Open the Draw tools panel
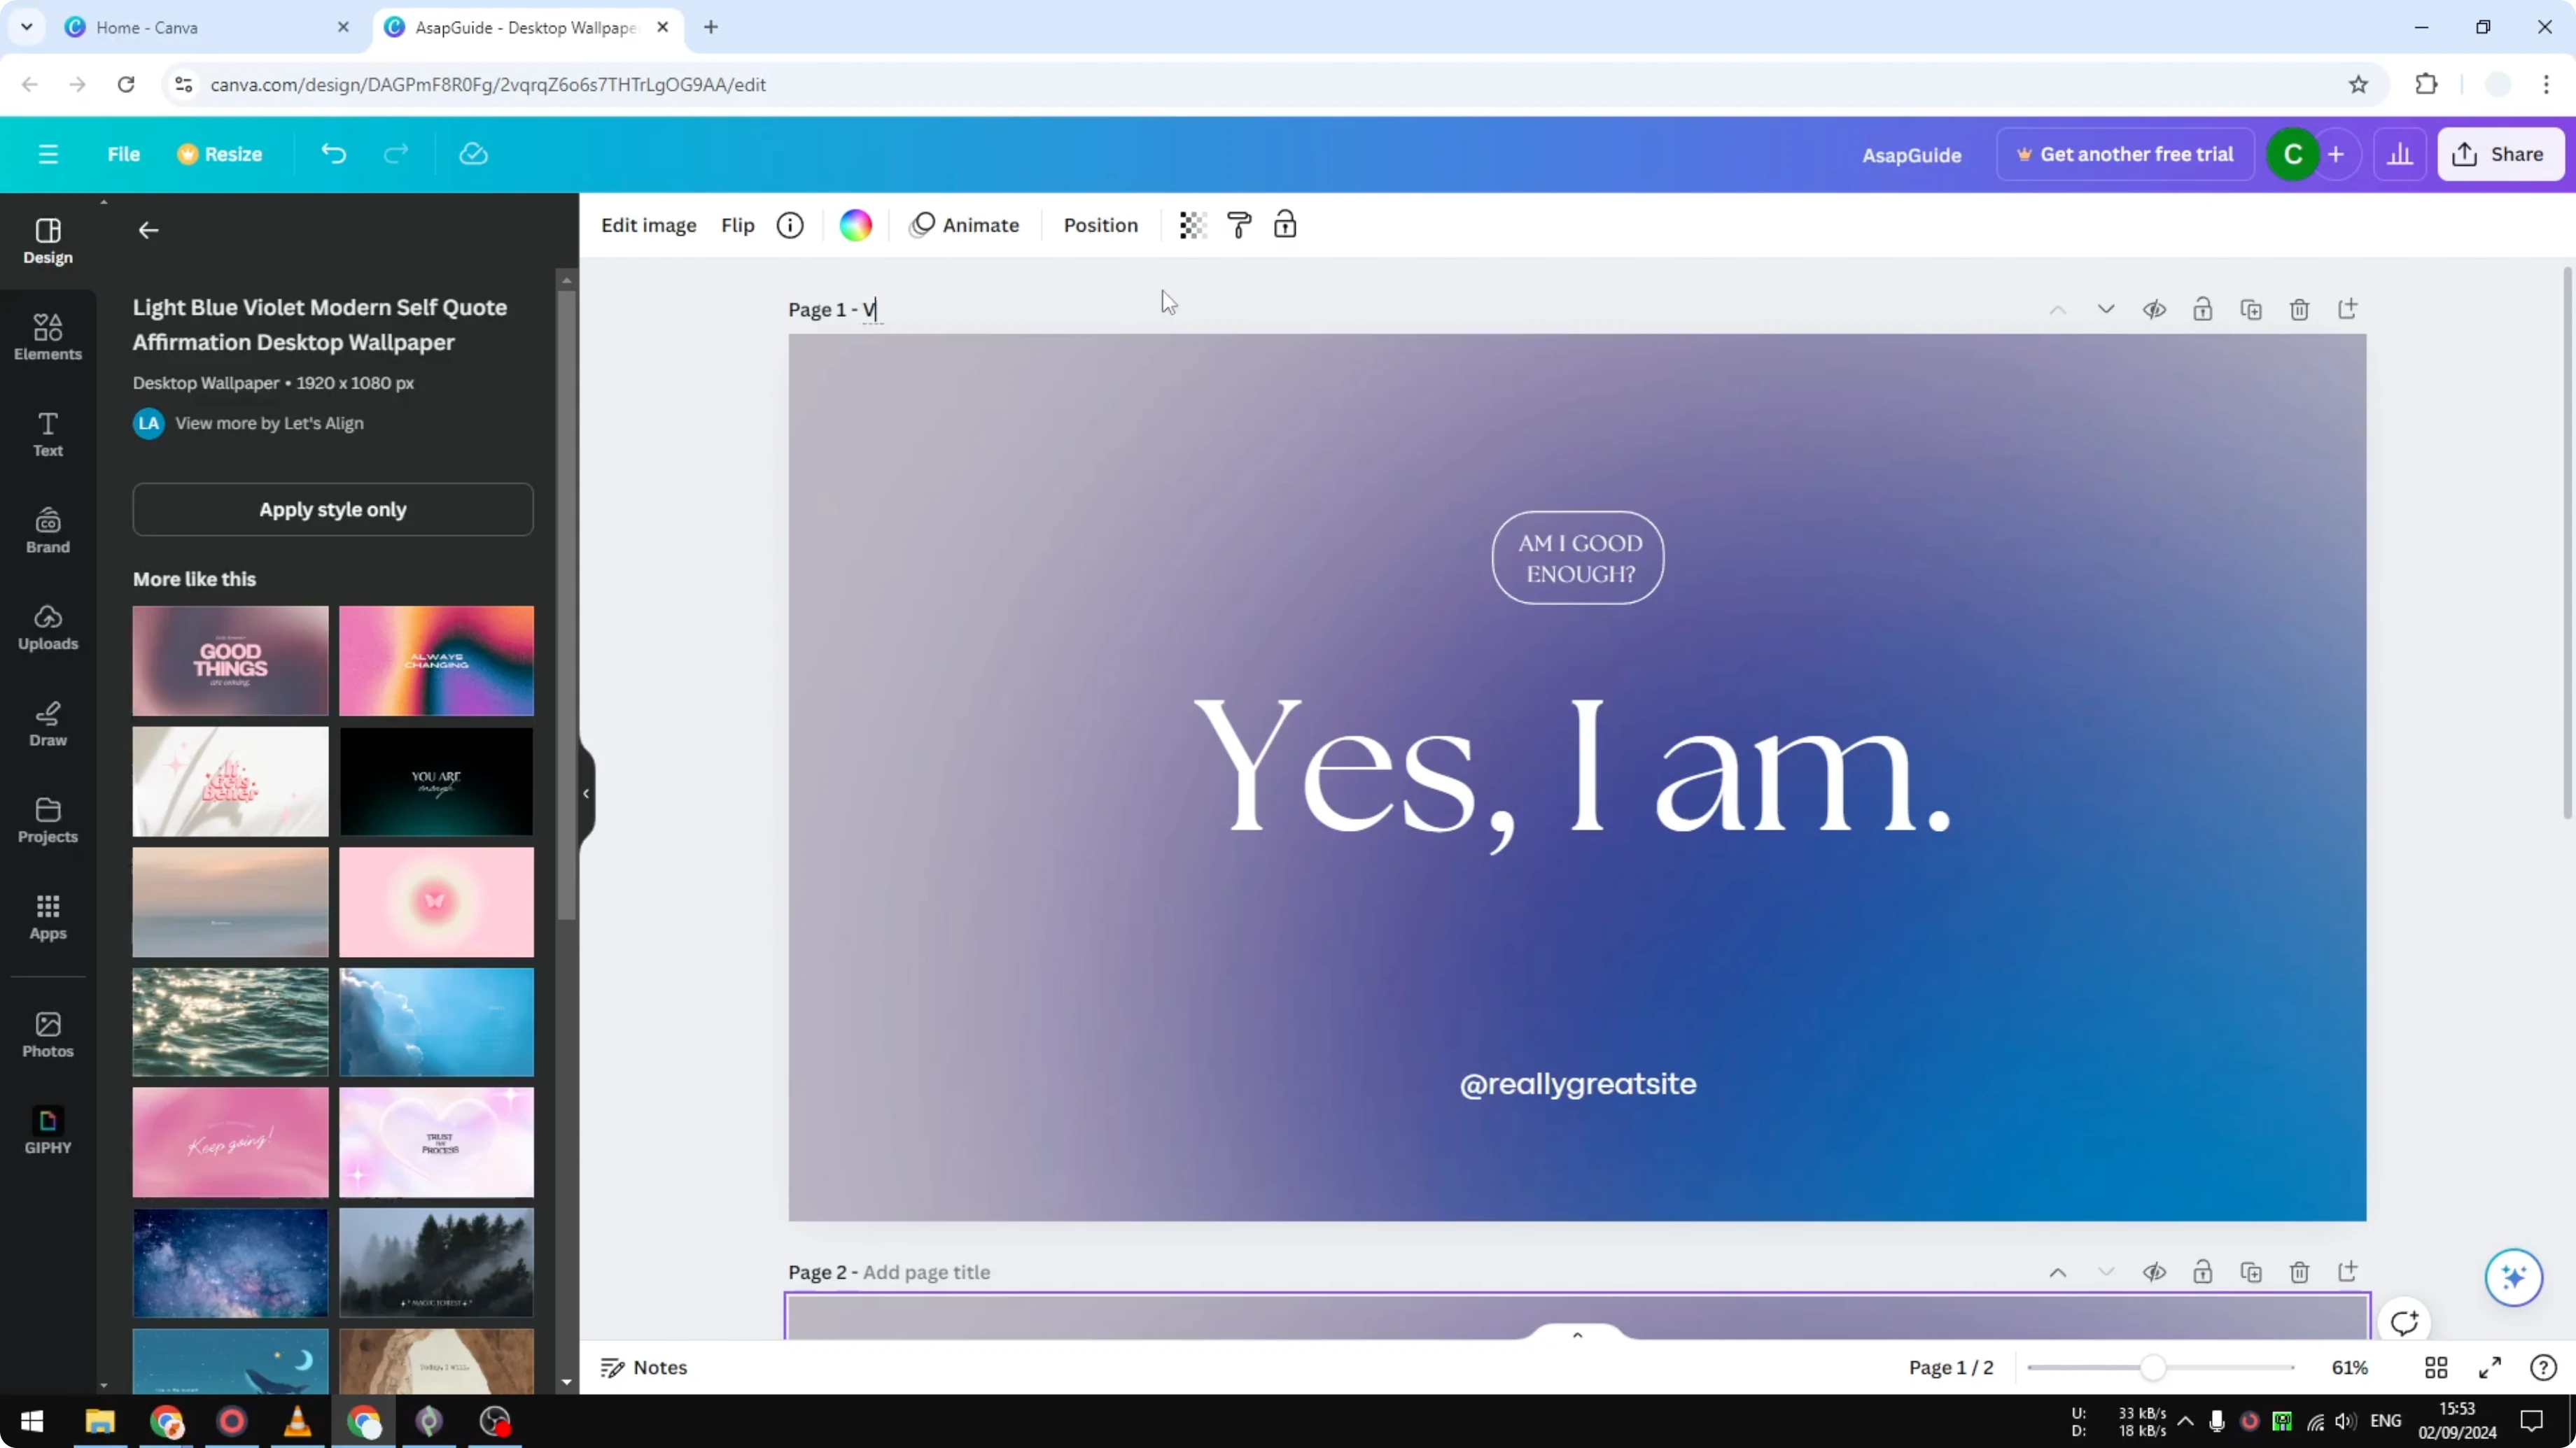The height and width of the screenshot is (1448, 2576). (48, 723)
